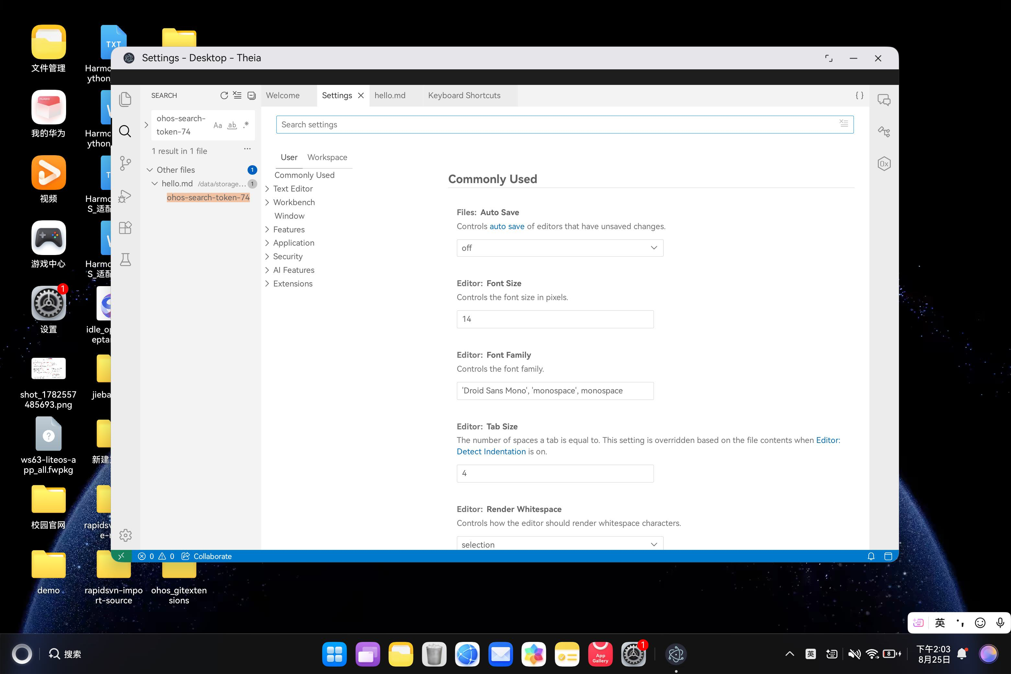The width and height of the screenshot is (1011, 674).
Task: Toggle Match Case in search box
Action: coord(218,125)
